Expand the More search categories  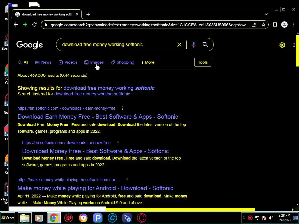[148, 62]
